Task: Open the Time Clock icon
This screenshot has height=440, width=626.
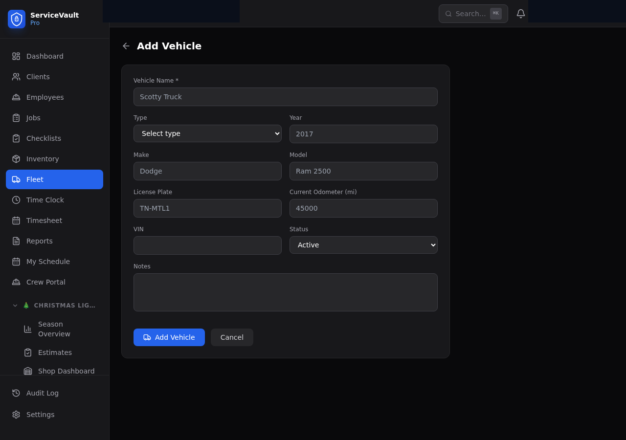Action: pyautogui.click(x=16, y=200)
